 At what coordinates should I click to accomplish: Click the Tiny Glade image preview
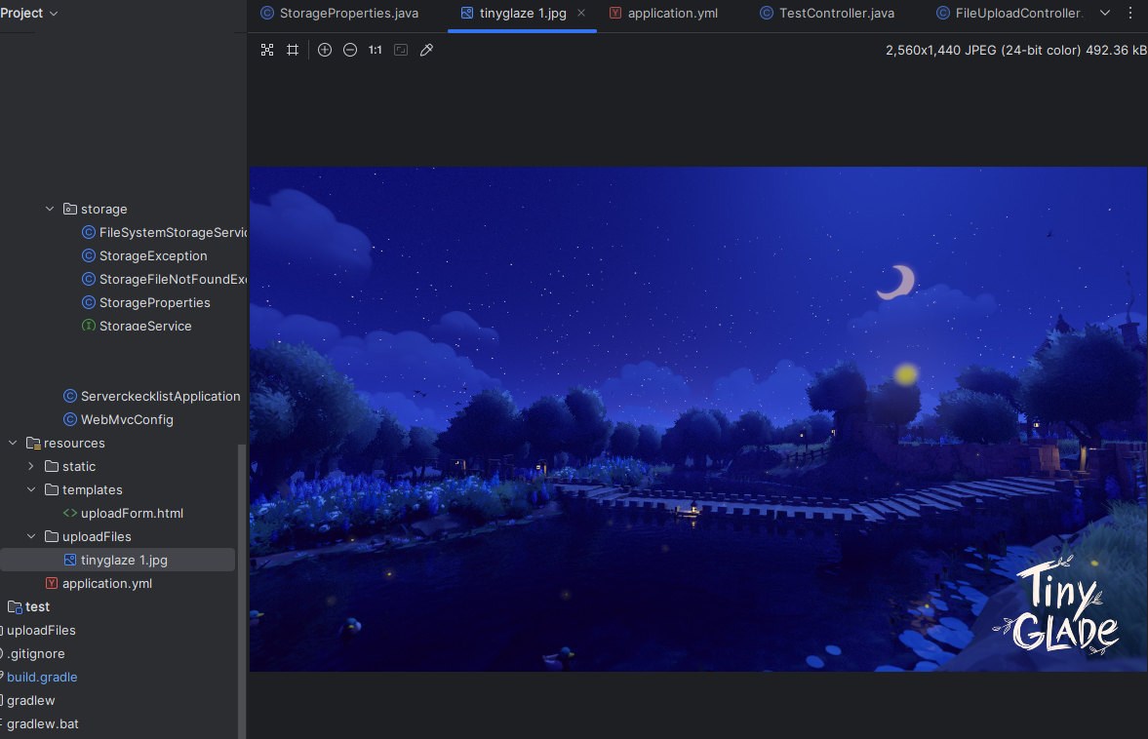click(697, 419)
